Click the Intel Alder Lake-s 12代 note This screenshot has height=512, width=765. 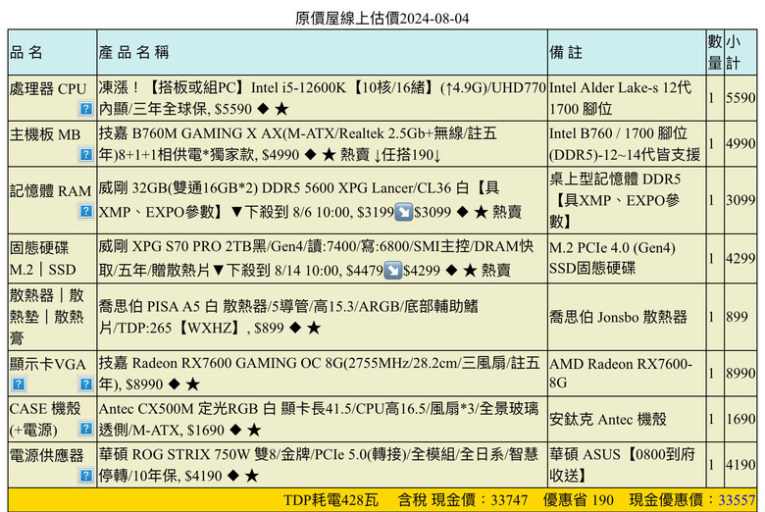(620, 98)
